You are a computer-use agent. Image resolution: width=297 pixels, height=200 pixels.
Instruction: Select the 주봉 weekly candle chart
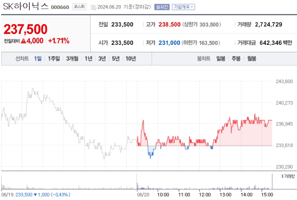coord(236,58)
